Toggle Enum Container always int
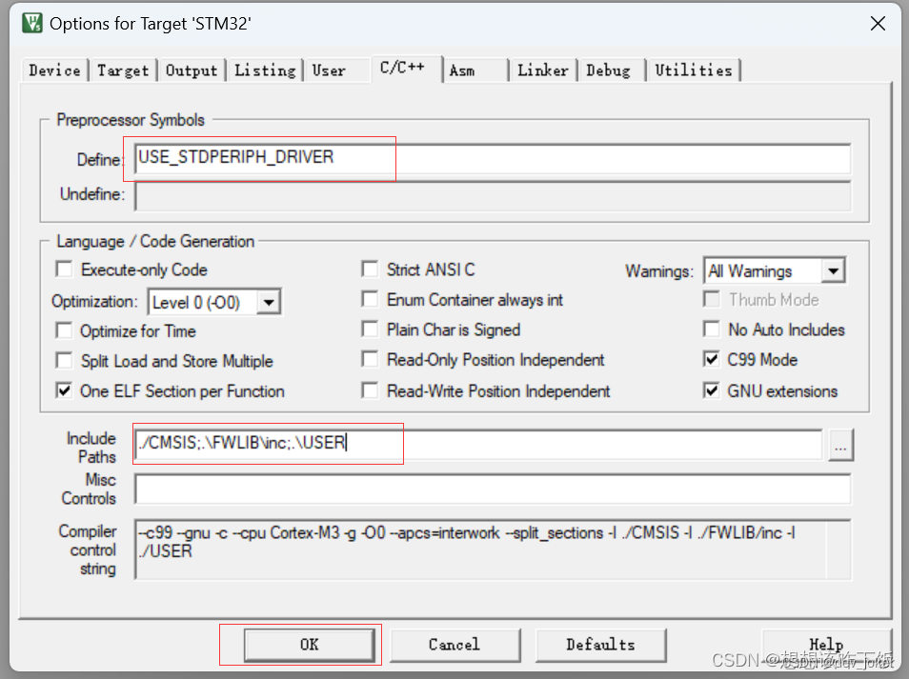The width and height of the screenshot is (909, 679). point(370,299)
